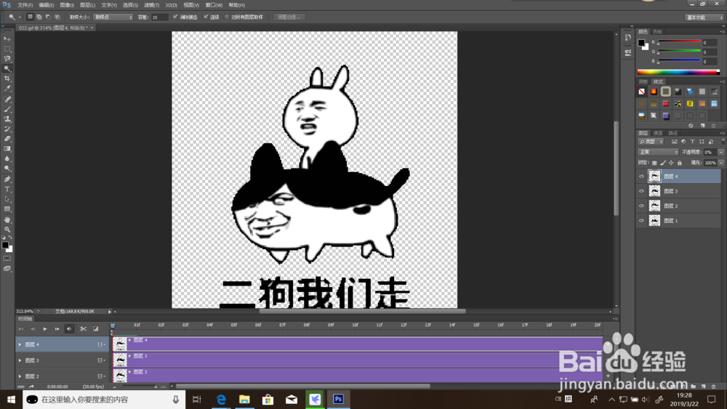The image size is (727, 409).
Task: Select the Eyedropper tool
Action: (x=7, y=89)
